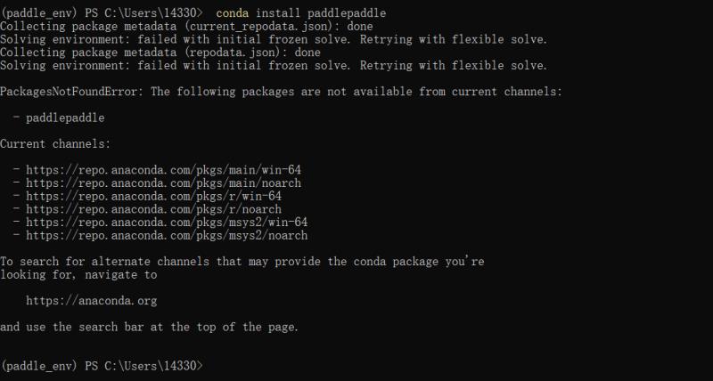Click the 'To search for alternate channels' line
This screenshot has height=381, width=713.
242,262
